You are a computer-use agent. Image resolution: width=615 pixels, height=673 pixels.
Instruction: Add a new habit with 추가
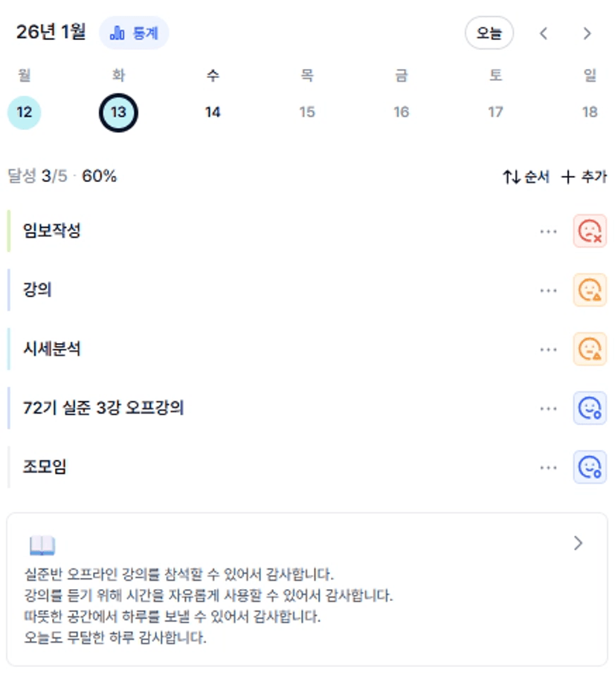584,177
